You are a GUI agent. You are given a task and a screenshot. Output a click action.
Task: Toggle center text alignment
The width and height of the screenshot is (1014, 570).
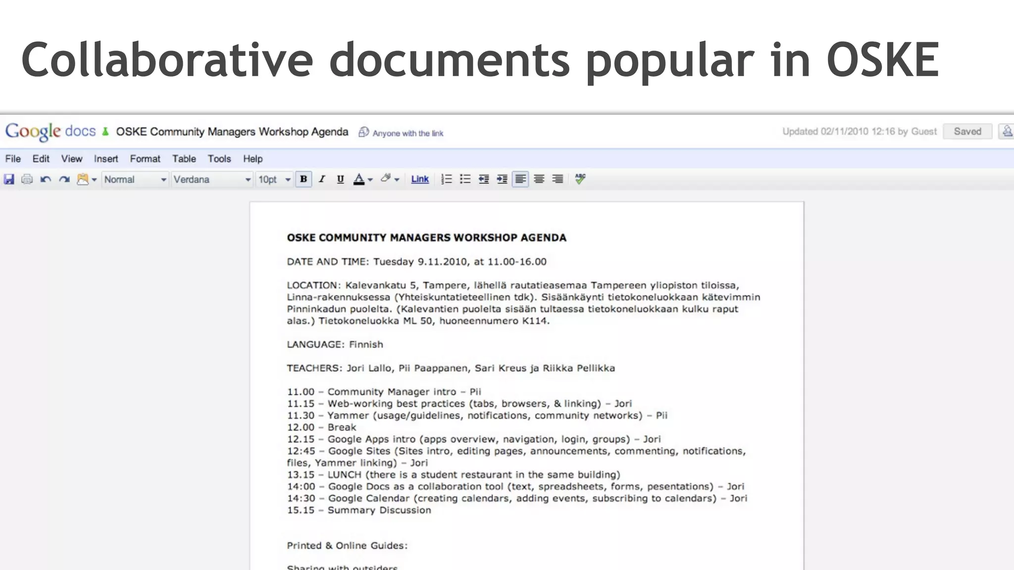(x=539, y=179)
